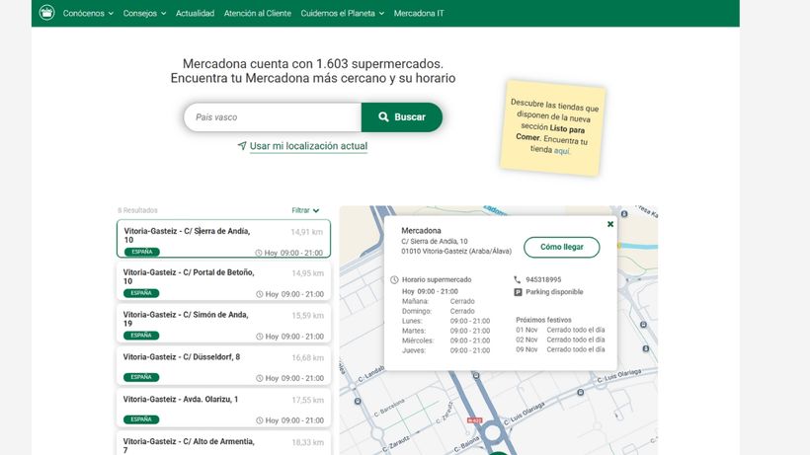This screenshot has width=810, height=455.
Task: Open the Filtrar results filter
Action: pos(305,210)
